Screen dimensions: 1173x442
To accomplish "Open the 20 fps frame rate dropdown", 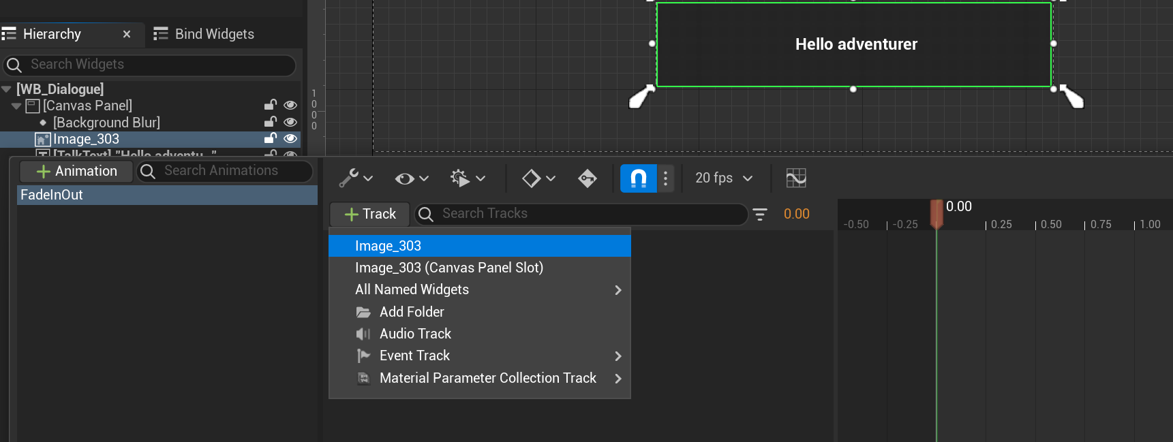I will point(723,178).
